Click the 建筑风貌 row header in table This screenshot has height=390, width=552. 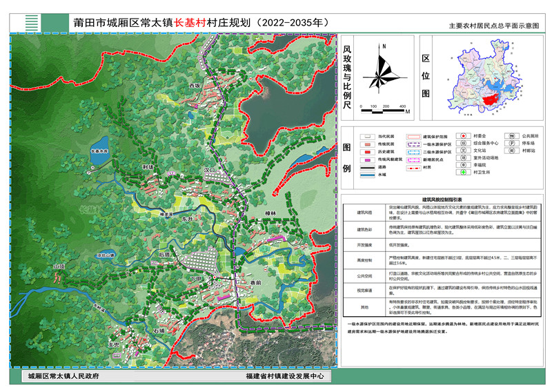tap(364, 212)
